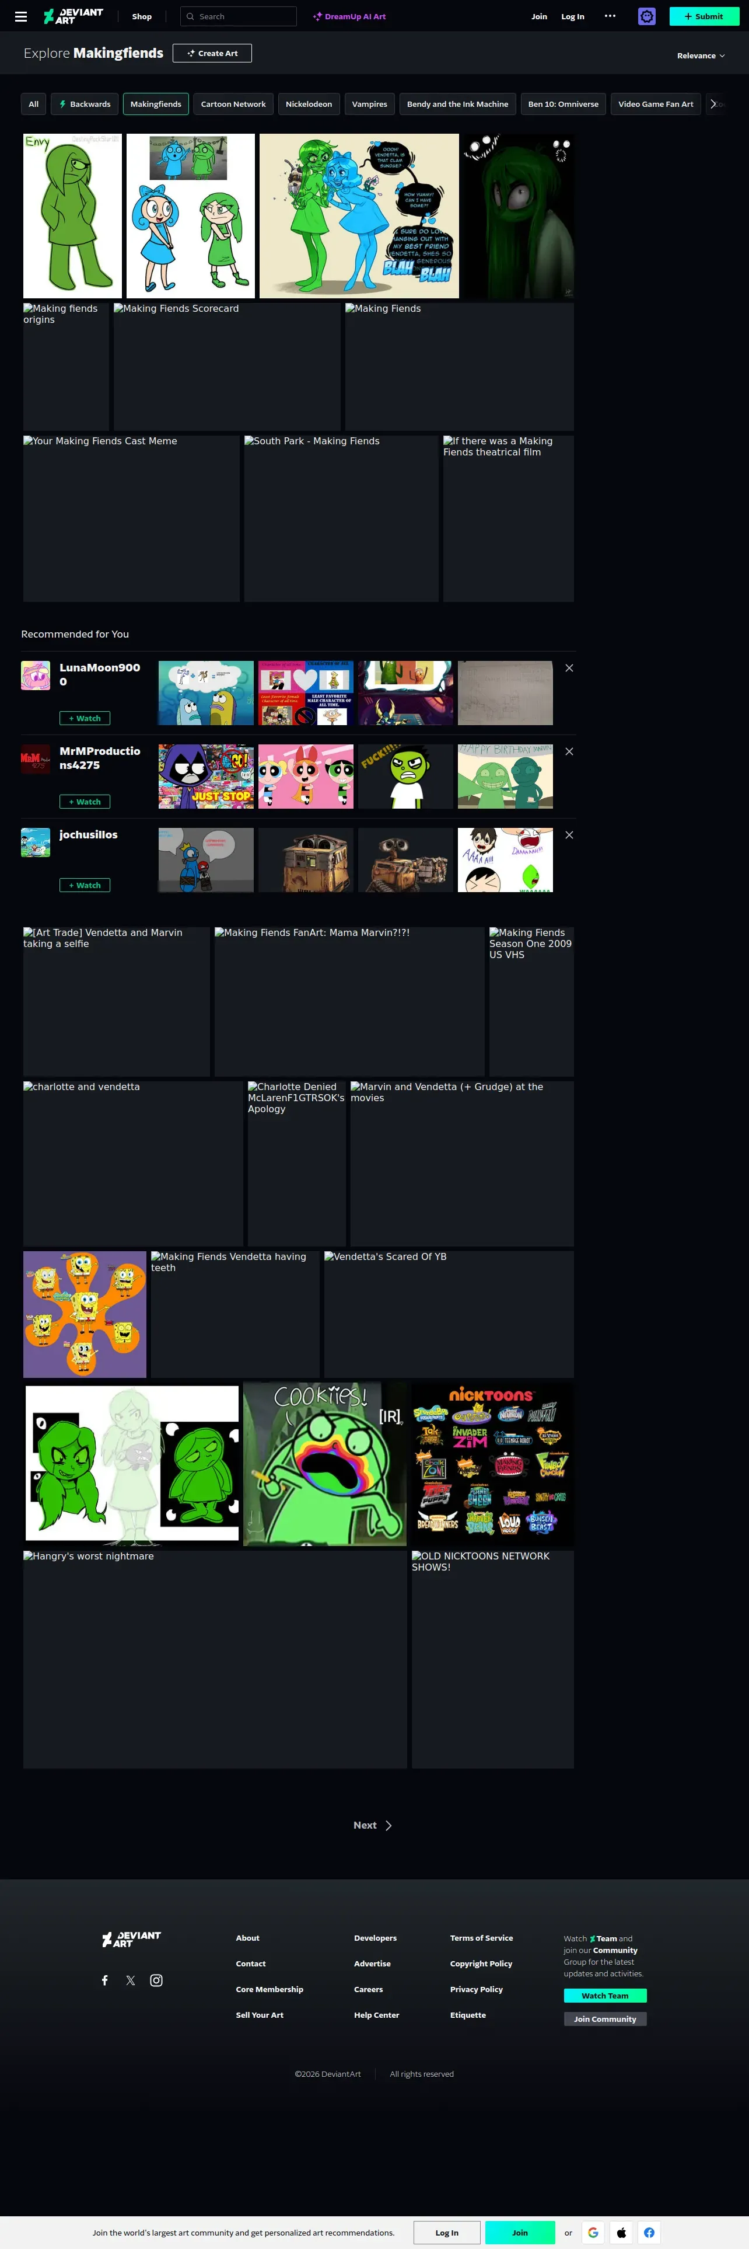This screenshot has width=749, height=2249.
Task: Go to DeviantArt home via top logo
Action: pyautogui.click(x=73, y=16)
